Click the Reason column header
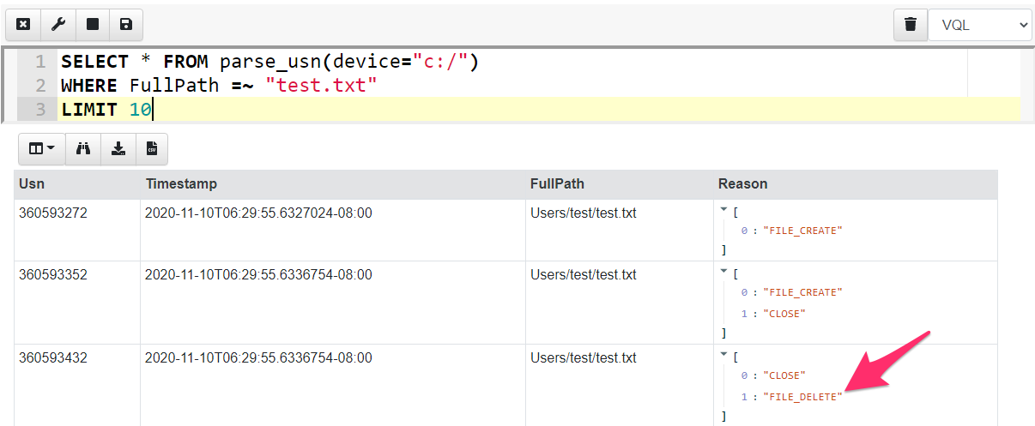 [742, 183]
